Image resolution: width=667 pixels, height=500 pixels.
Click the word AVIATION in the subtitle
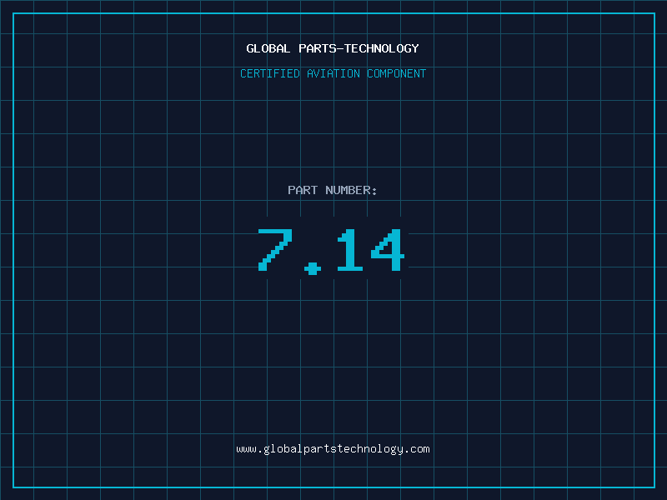(x=333, y=73)
